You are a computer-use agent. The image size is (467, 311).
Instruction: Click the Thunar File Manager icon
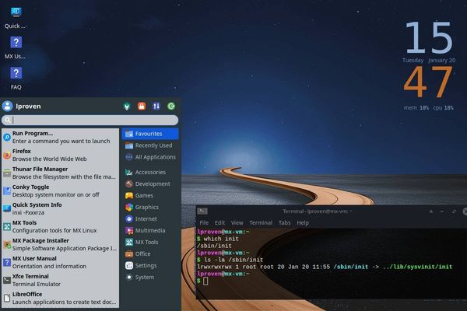point(7,173)
